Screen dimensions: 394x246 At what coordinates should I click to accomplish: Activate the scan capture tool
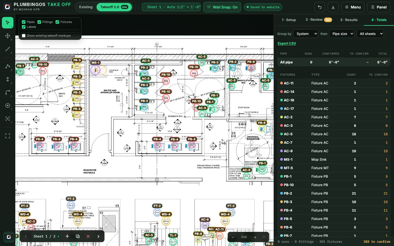pyautogui.click(x=8, y=119)
